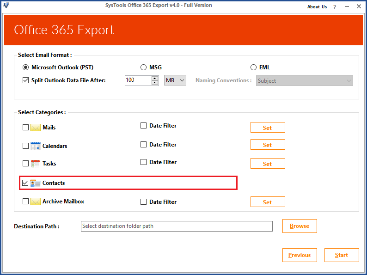Decrease split size with down arrow

[155, 82]
